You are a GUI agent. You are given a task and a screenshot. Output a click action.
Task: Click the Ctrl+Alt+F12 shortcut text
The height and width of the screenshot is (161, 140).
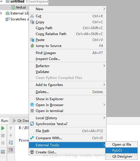pyautogui.click(x=92, y=131)
